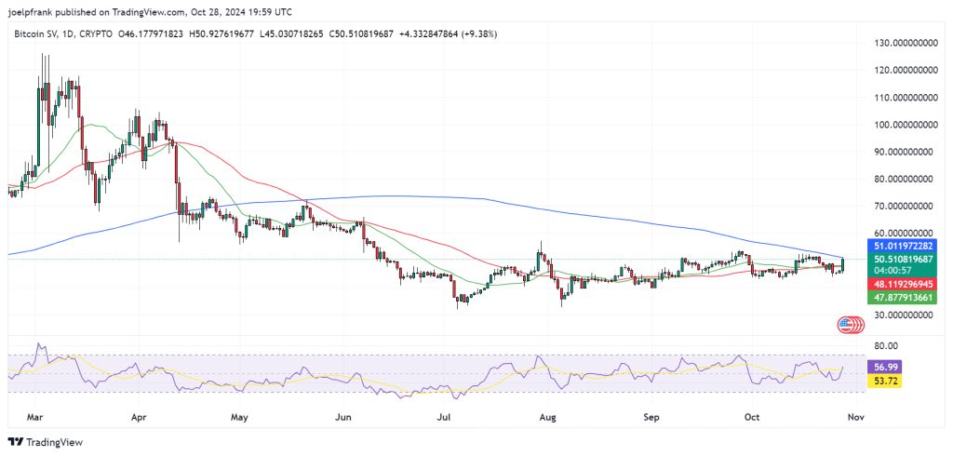
Task: Click the change value +4.332847864 (+9.38%)
Action: 448,34
